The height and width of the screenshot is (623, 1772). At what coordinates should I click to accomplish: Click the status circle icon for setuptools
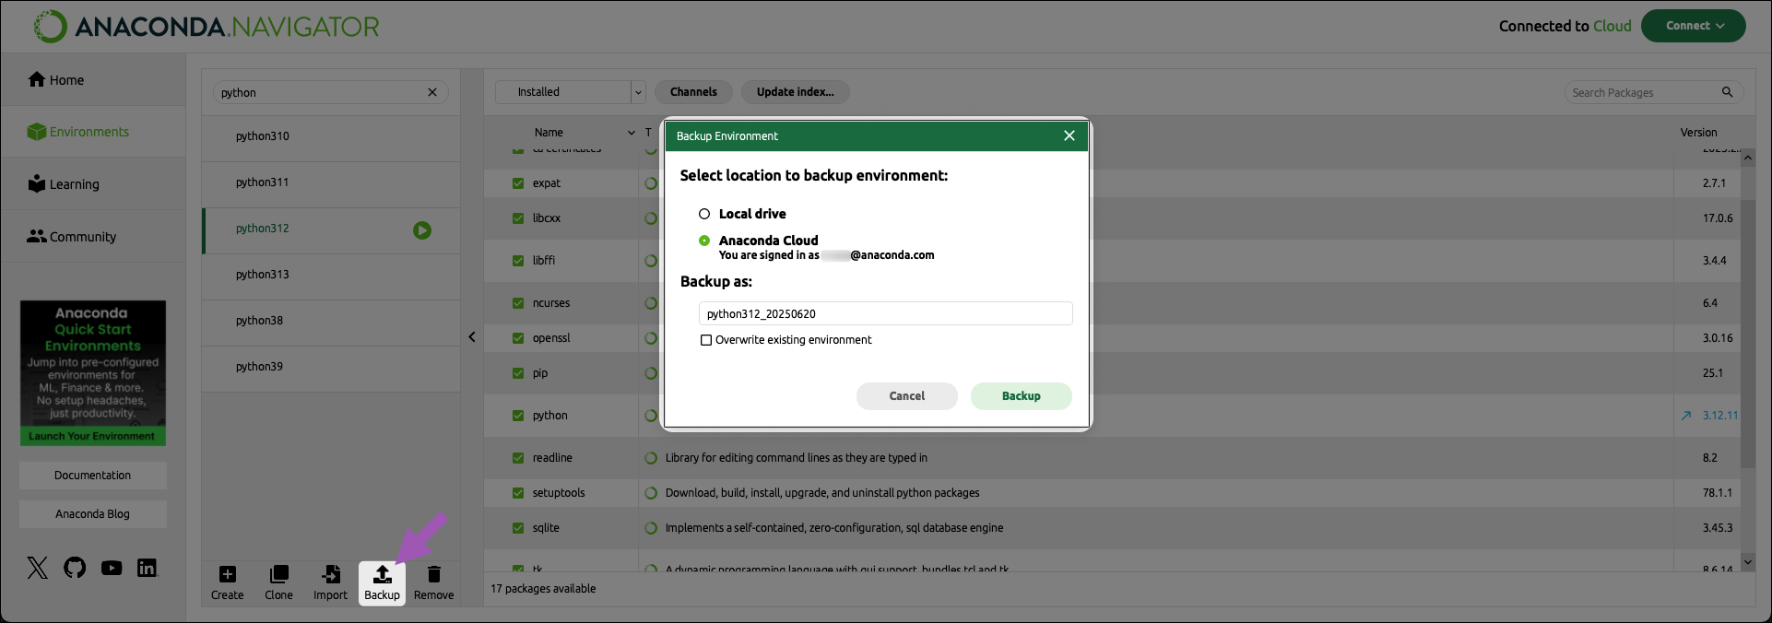point(650,493)
